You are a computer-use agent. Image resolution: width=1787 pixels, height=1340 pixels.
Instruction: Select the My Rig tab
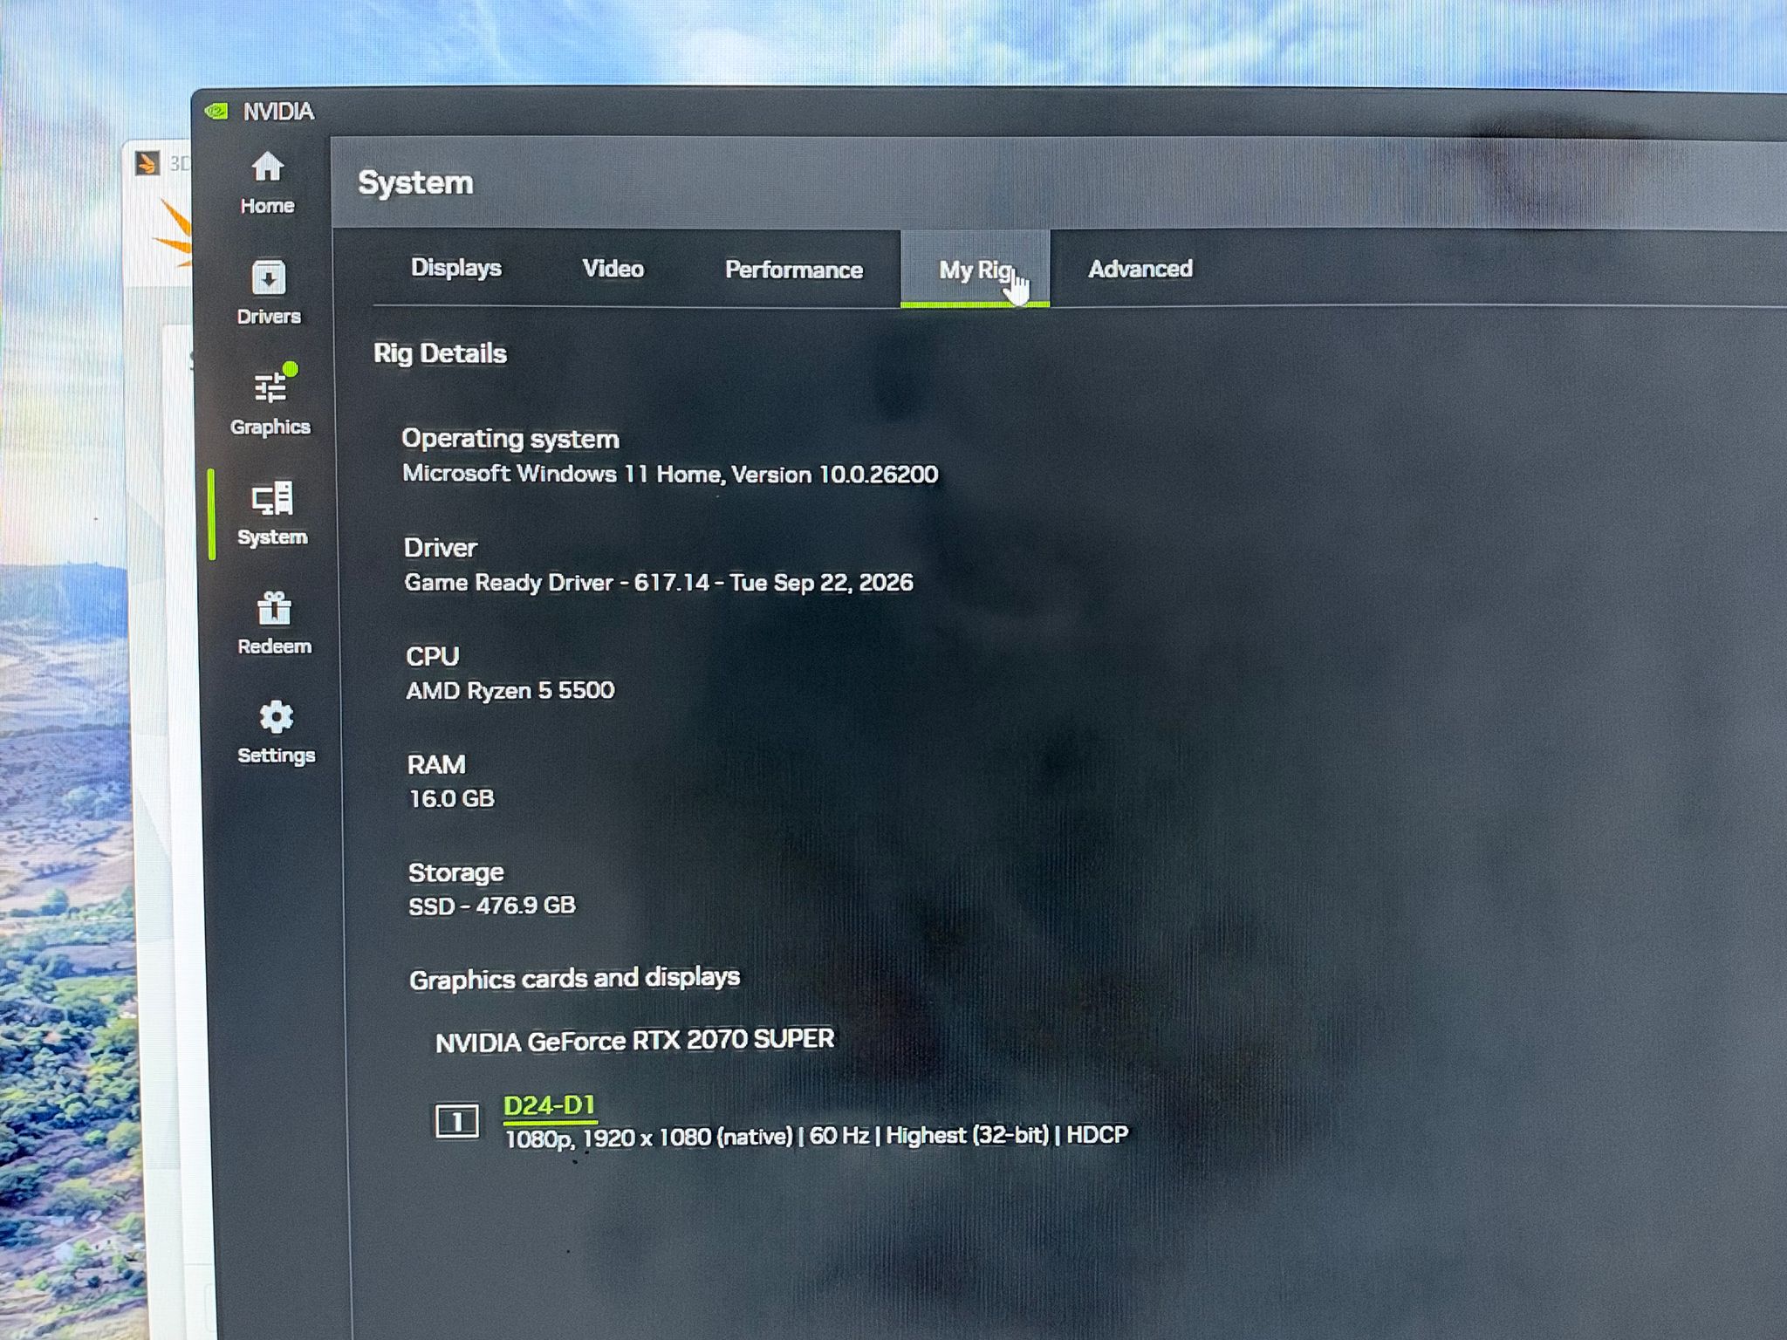click(x=976, y=270)
